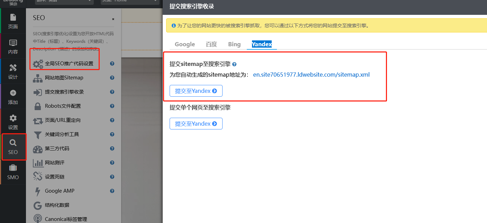Open the 页面 page panel icon
This screenshot has height=223, width=487.
tap(13, 17)
